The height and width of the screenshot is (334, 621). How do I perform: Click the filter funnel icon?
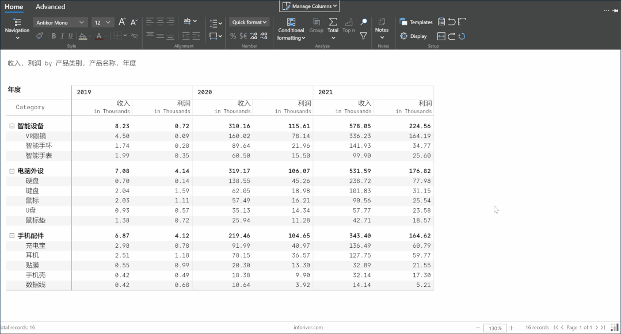[x=364, y=36]
